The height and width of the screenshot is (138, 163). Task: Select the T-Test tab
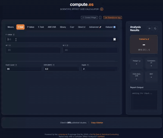20,27
